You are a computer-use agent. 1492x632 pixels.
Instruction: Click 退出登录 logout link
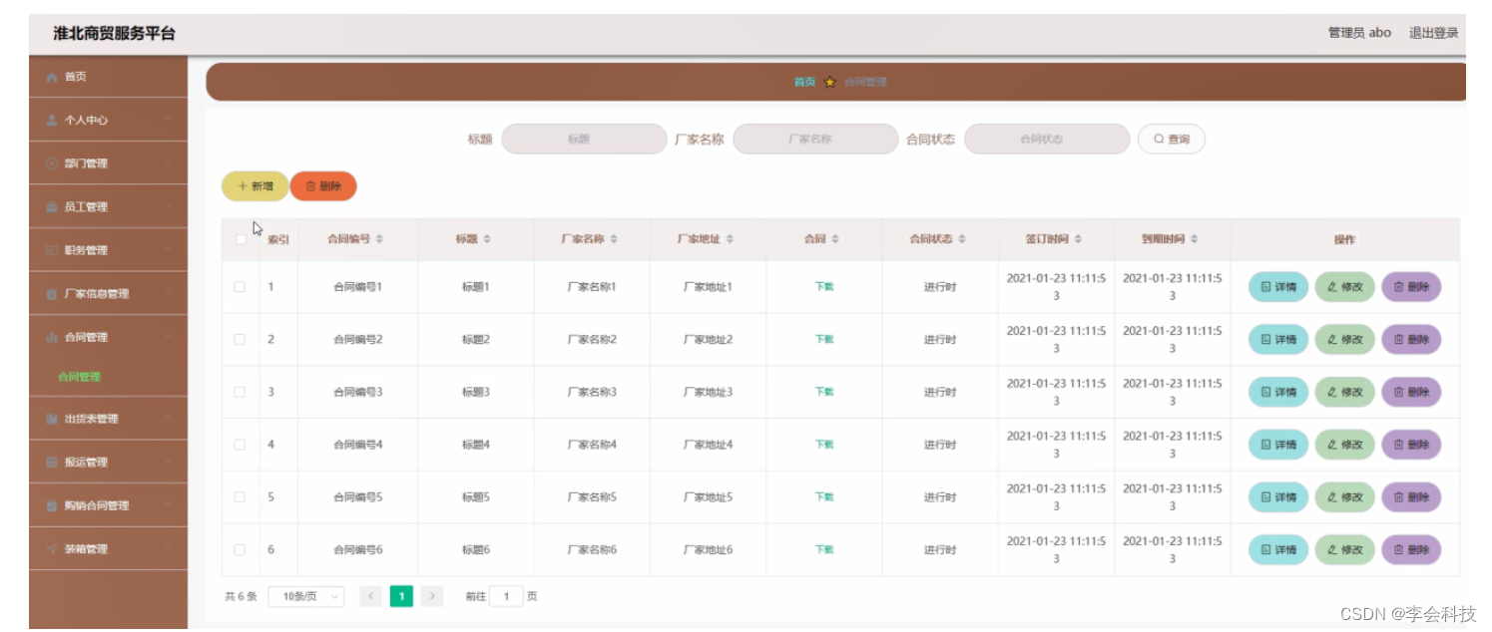pos(1433,33)
